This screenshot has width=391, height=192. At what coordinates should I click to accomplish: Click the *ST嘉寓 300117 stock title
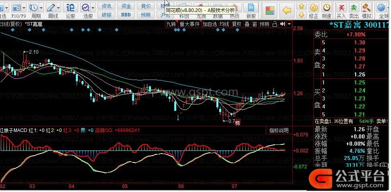click(359, 24)
